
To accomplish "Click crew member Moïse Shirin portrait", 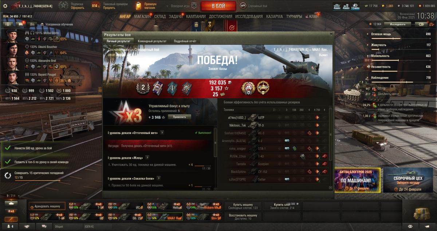I will point(12,36).
